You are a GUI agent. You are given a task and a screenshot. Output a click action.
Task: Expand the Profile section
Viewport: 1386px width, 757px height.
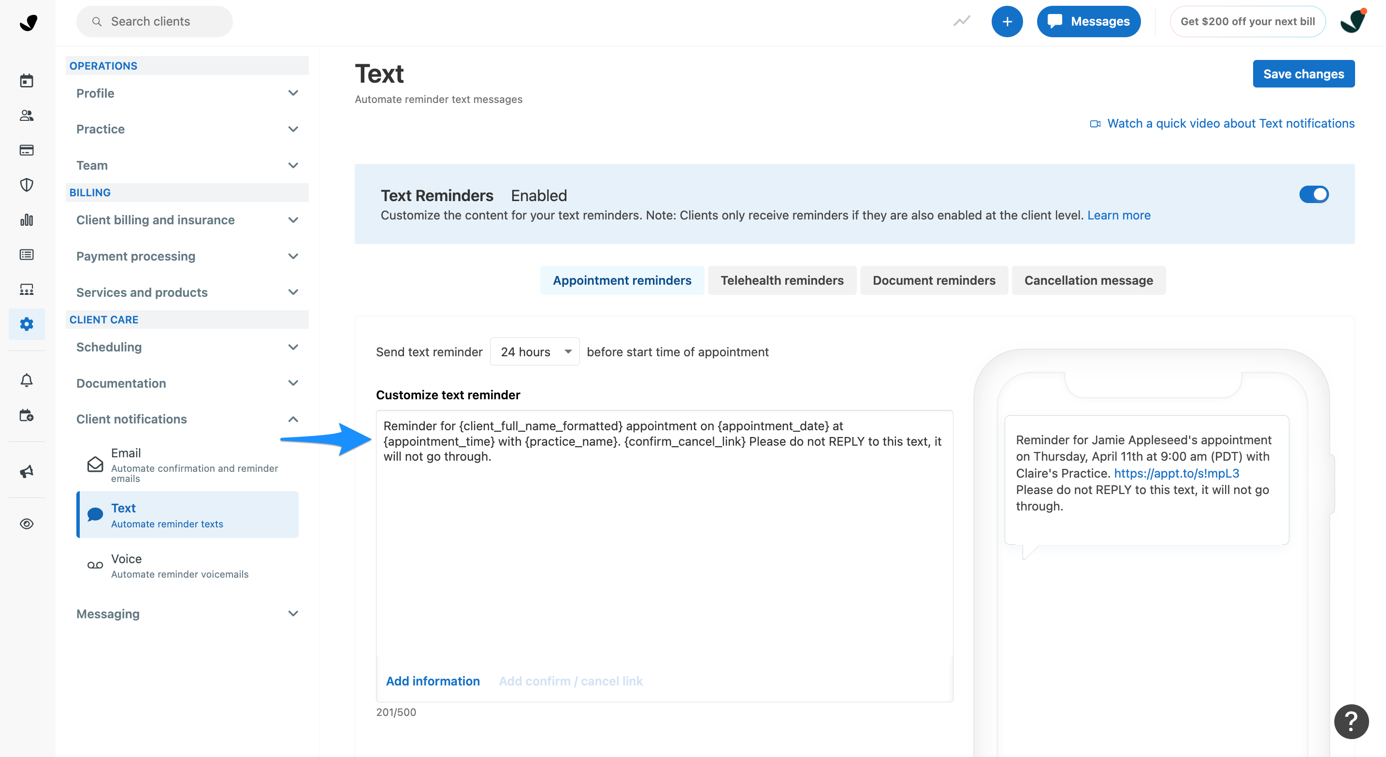tap(187, 93)
